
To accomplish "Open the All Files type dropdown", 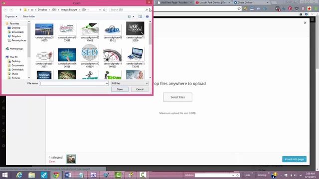I will point(130,84).
